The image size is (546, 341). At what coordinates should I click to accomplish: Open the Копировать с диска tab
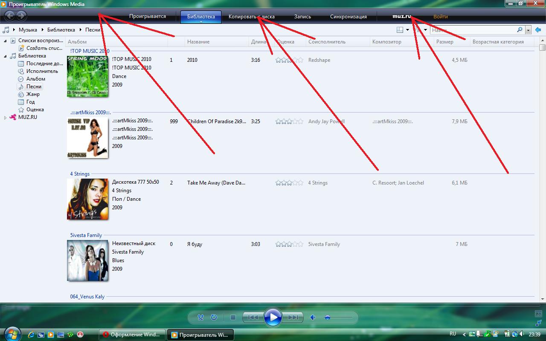pos(252,17)
